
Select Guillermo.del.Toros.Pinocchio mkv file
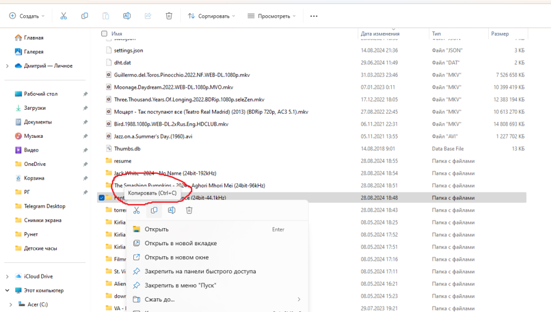pyautogui.click(x=182, y=75)
